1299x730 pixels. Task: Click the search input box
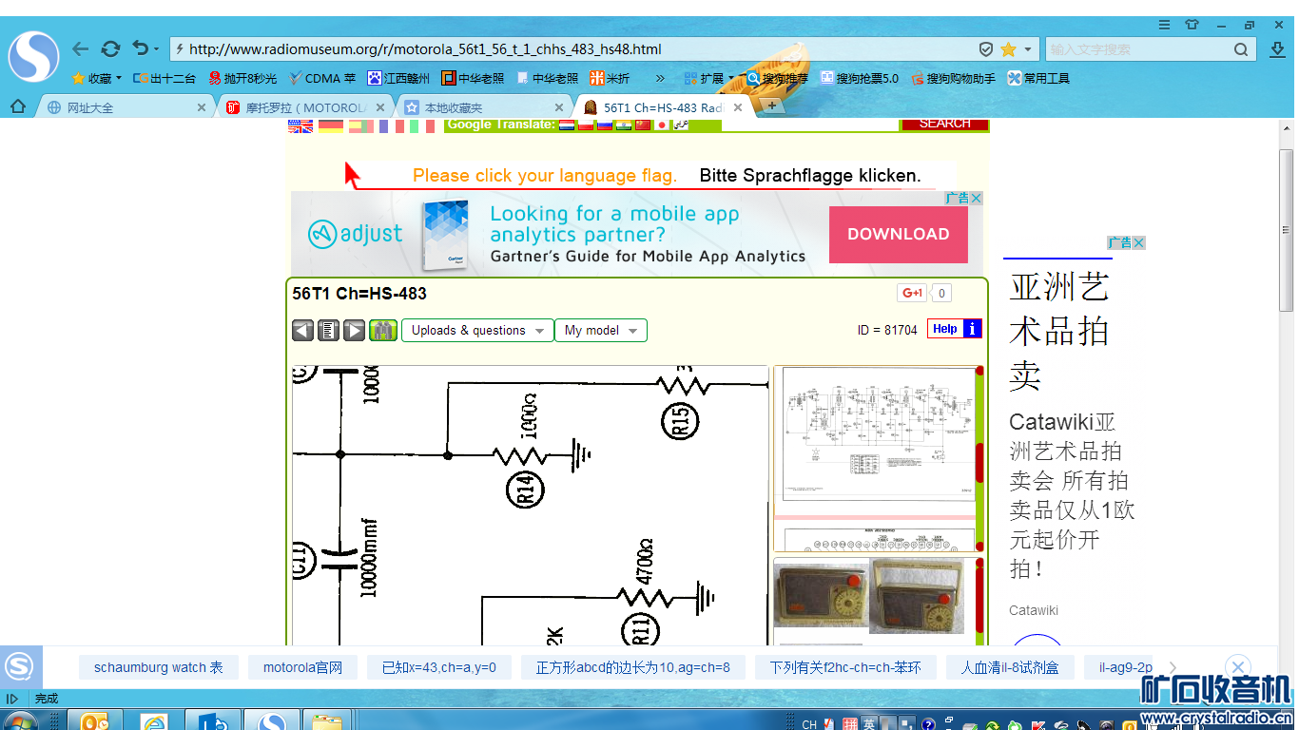(x=1138, y=49)
